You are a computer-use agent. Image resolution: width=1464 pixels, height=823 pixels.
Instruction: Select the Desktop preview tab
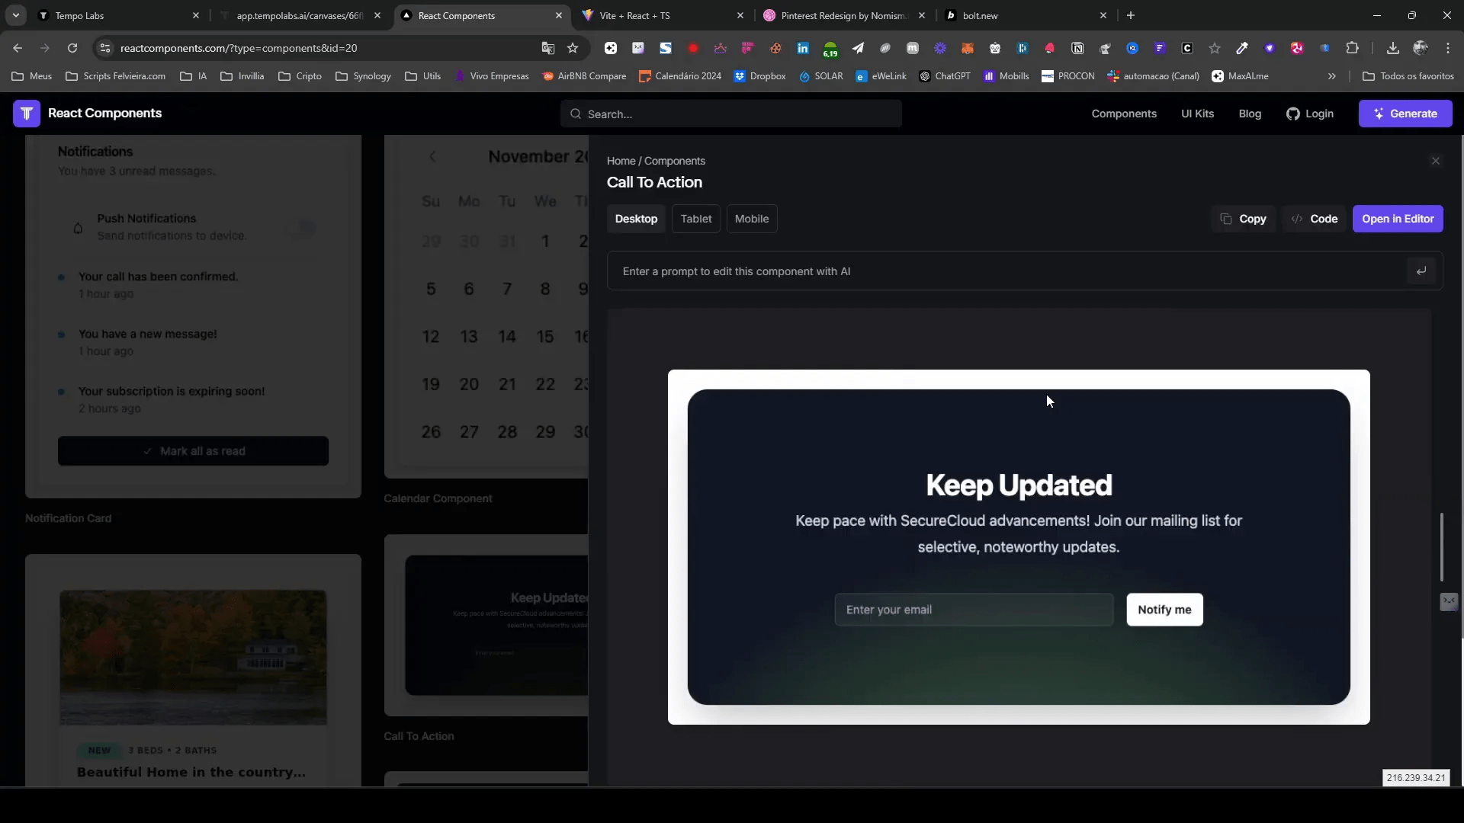coord(636,219)
